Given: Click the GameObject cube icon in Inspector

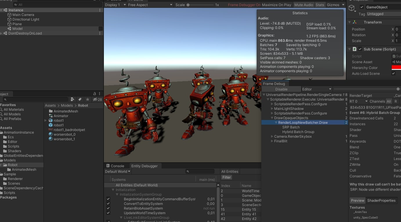Looking at the screenshot, I should pyautogui.click(x=352, y=8).
